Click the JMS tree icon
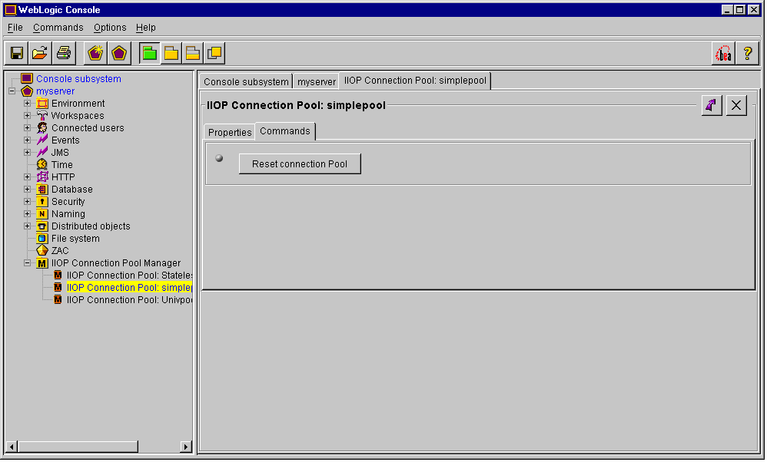The width and height of the screenshot is (767, 462). (x=42, y=153)
